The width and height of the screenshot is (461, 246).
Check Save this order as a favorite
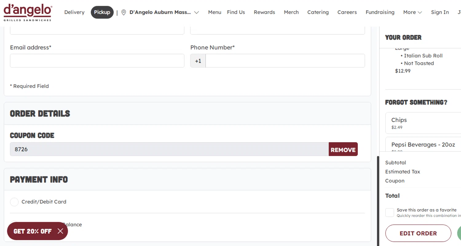point(389,213)
